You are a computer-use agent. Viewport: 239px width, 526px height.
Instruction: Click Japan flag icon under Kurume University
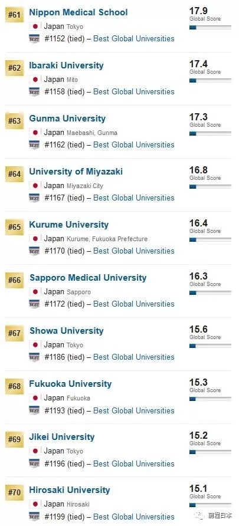tap(35, 238)
